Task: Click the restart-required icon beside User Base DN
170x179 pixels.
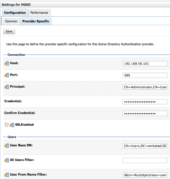Action: tap(6, 146)
